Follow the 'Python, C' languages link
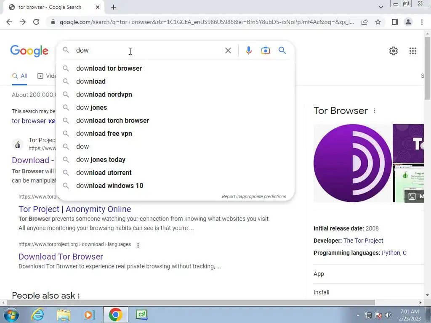The image size is (431, 323). click(x=394, y=253)
